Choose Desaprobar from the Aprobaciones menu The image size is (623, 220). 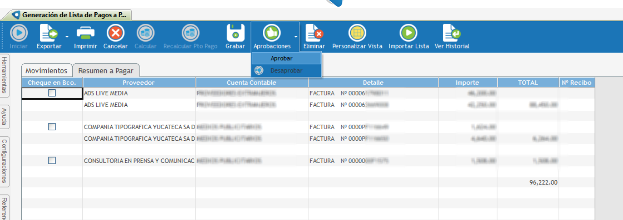click(x=286, y=71)
